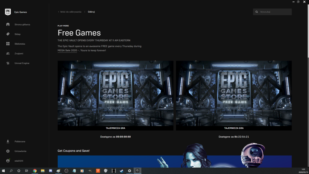
Task: Click the Odkryj breadcrumb
Action: 91,12
